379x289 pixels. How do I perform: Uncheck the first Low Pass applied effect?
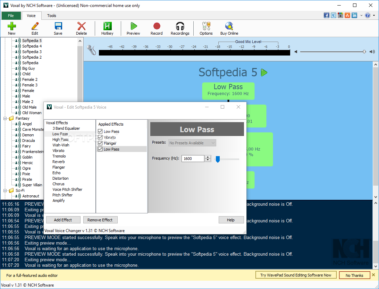tap(100, 131)
